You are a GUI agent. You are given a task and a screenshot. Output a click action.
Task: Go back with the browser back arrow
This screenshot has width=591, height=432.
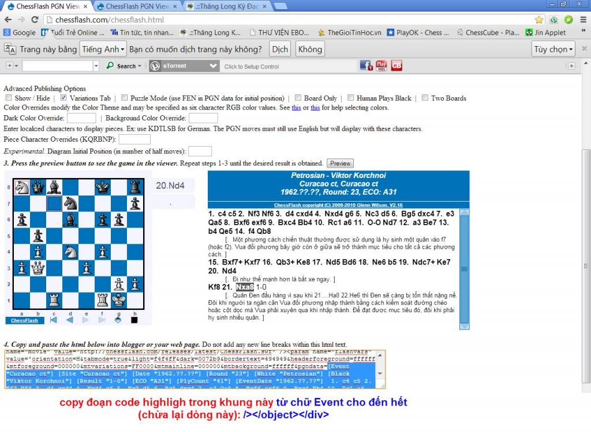point(8,20)
